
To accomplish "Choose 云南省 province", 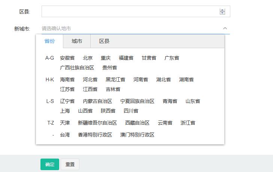I will click(165, 123).
